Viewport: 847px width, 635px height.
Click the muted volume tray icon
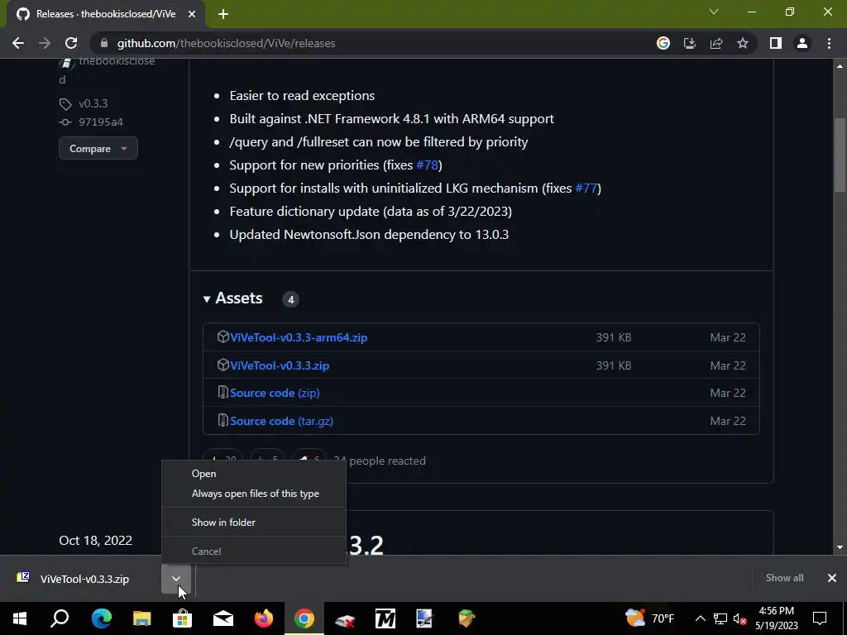(x=739, y=618)
